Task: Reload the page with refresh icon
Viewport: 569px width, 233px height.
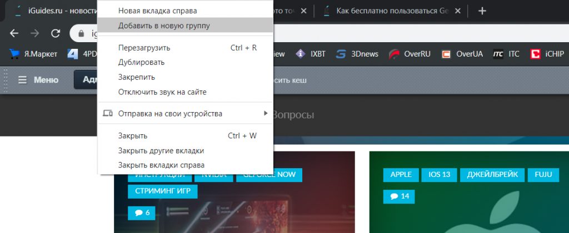Action: (55, 33)
